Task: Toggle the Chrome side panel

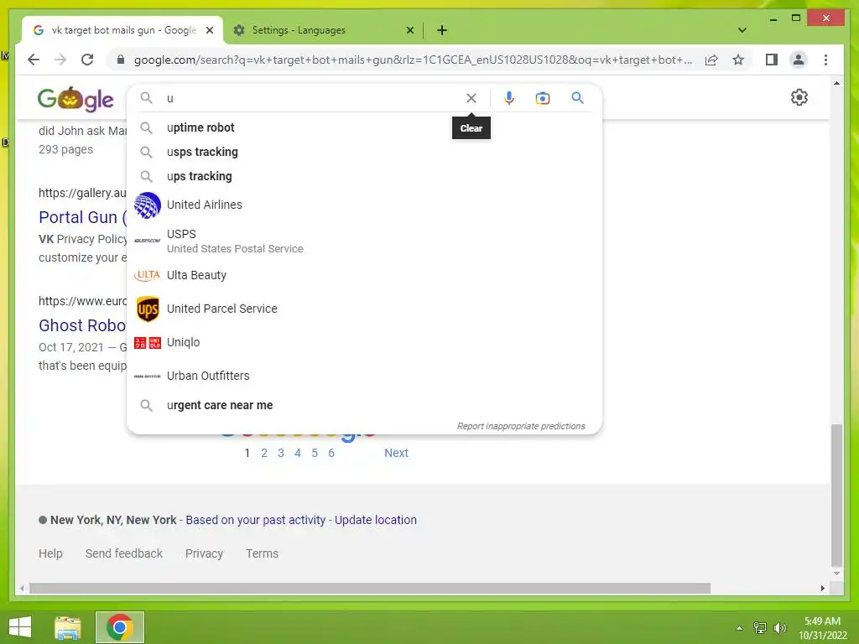Action: pyautogui.click(x=772, y=60)
